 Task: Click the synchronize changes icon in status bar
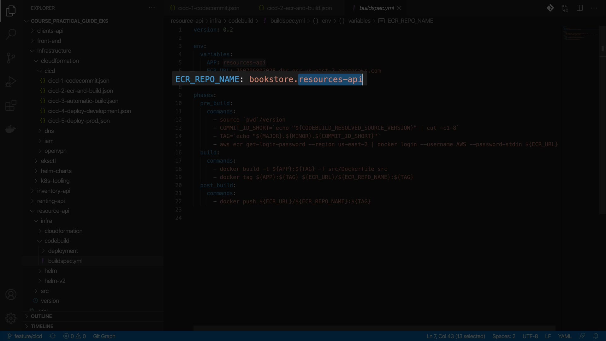53,336
